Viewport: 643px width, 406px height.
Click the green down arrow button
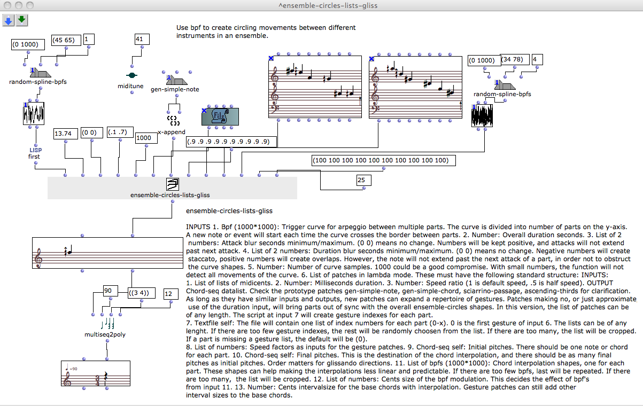click(x=21, y=20)
